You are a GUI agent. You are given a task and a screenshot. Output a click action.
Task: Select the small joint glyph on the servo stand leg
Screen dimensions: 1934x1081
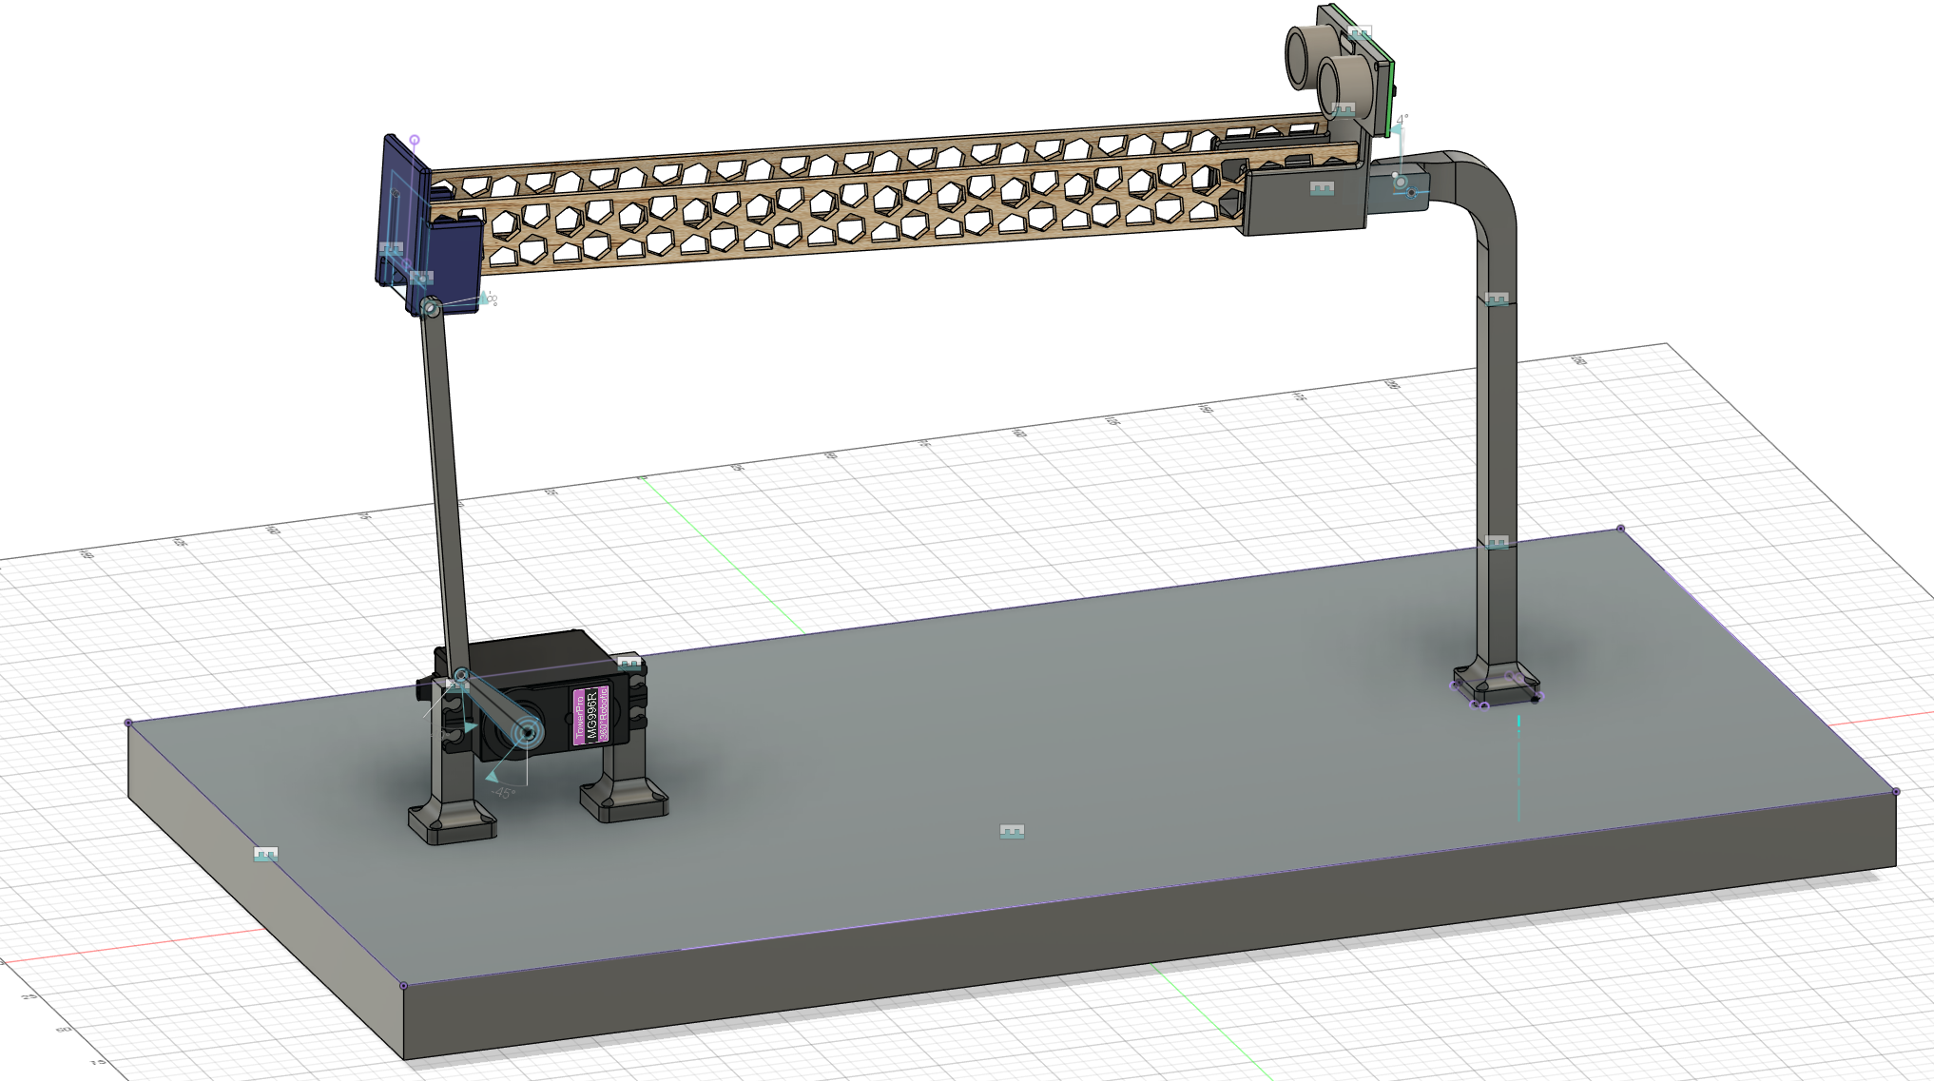click(629, 663)
